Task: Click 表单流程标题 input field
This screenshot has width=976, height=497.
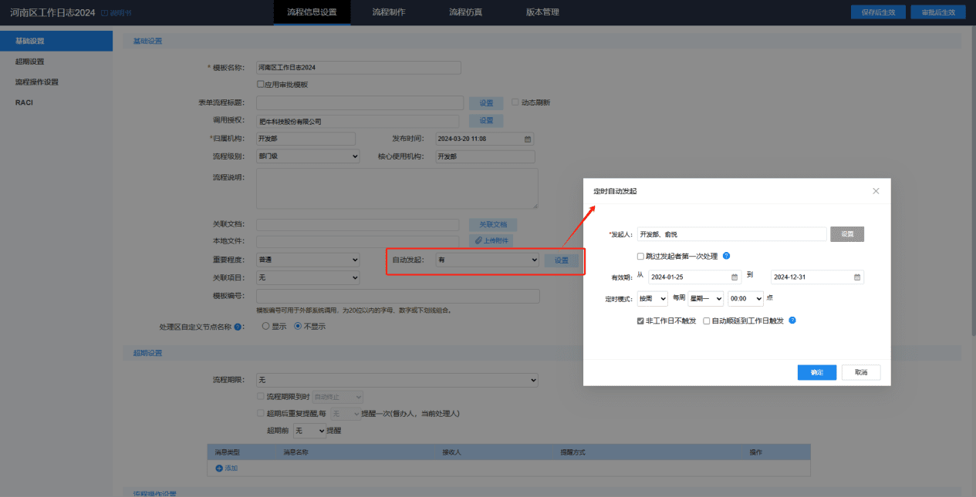Action: point(360,102)
